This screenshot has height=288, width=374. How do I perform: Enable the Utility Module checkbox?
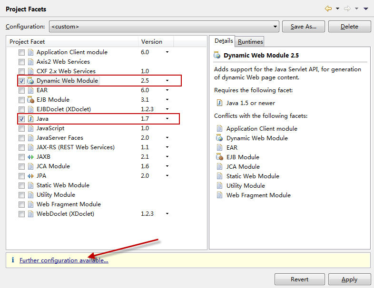(x=21, y=195)
